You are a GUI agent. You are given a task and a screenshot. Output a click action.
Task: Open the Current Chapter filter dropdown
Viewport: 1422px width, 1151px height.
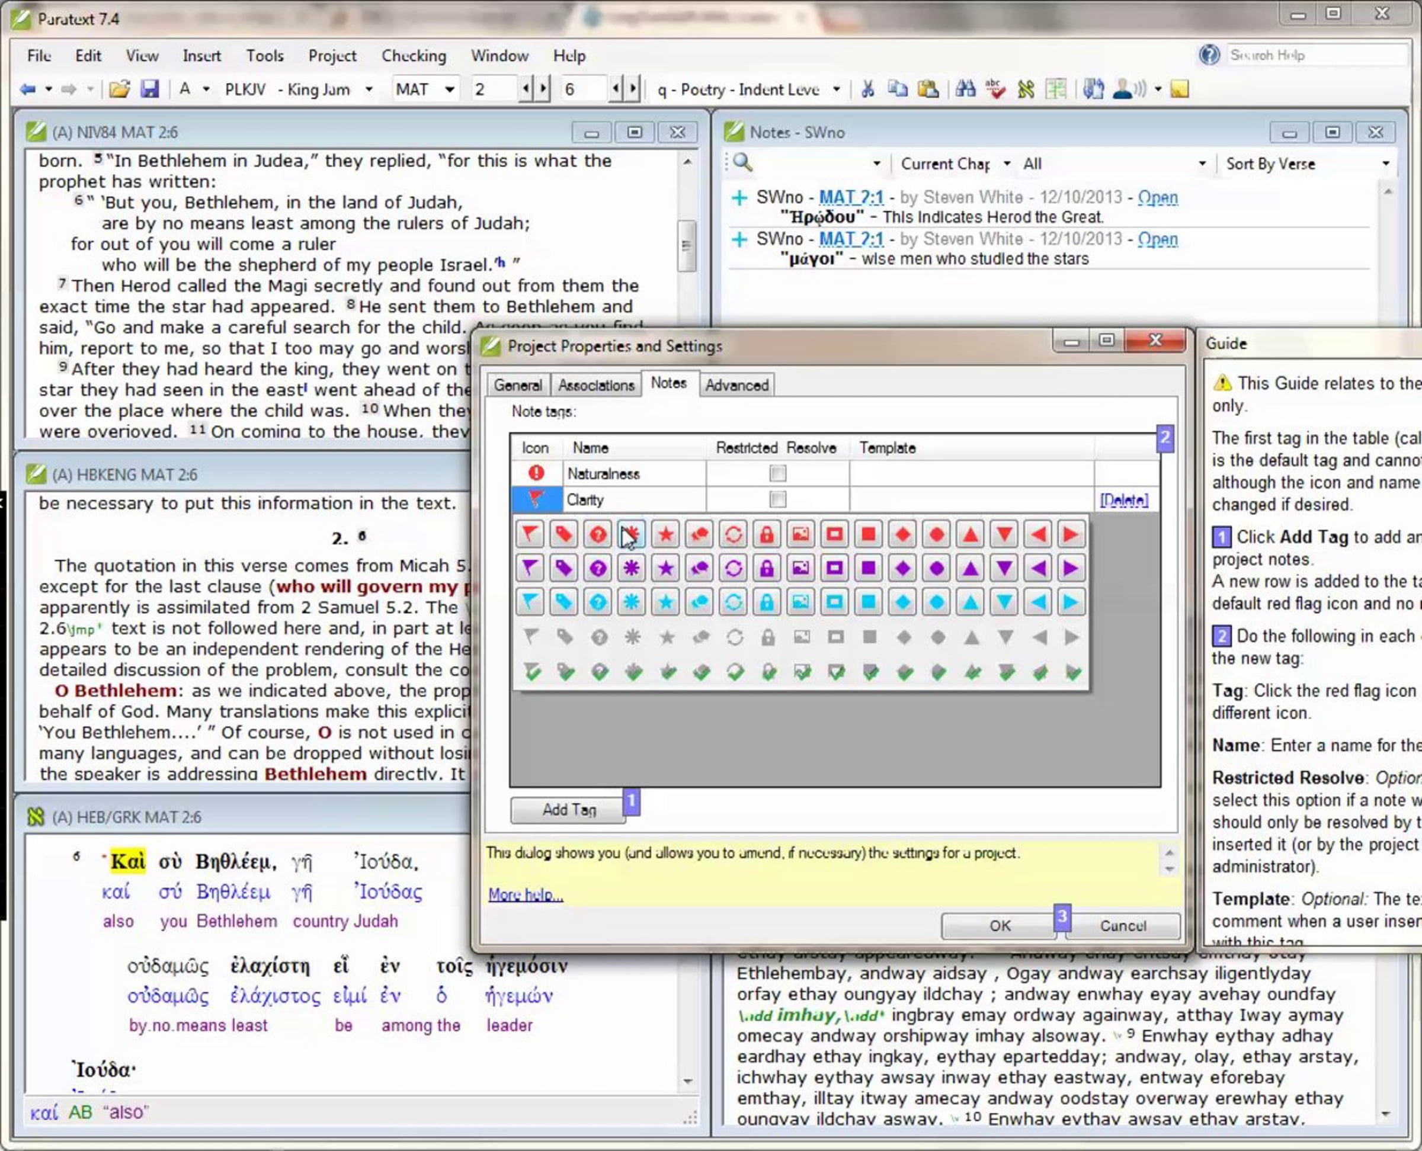1007,163
